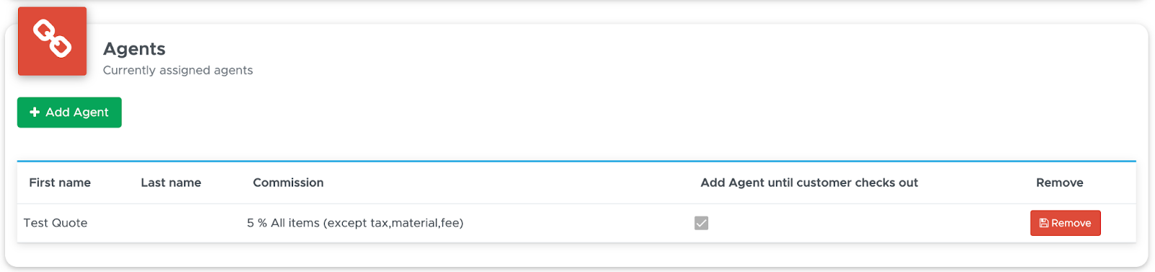This screenshot has height=272, width=1155.
Task: Toggle the Test Quote agent checkout checkbox
Action: [701, 223]
